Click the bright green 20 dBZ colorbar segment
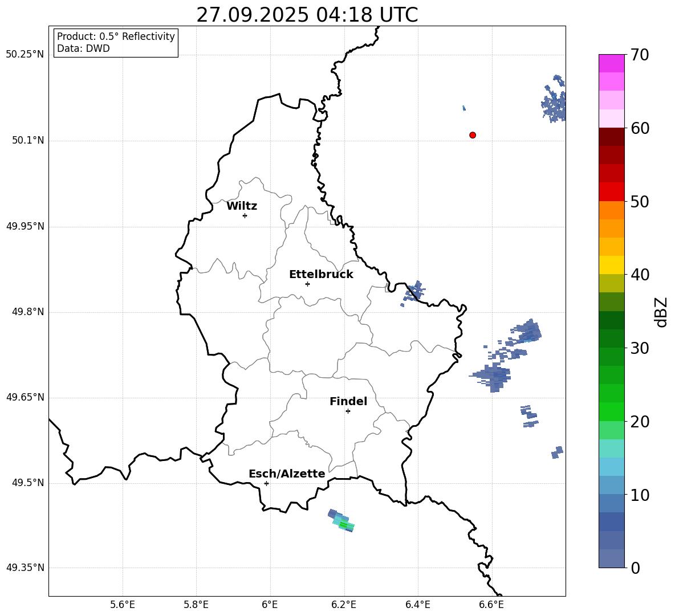The height and width of the screenshot is (616, 675). point(611,411)
